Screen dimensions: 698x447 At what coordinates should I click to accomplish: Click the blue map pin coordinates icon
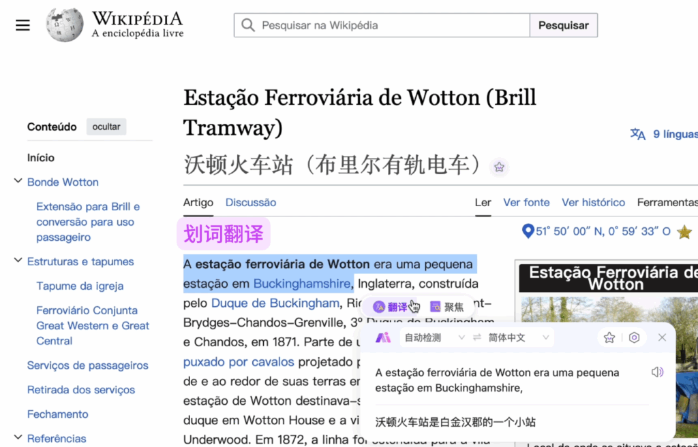click(527, 231)
